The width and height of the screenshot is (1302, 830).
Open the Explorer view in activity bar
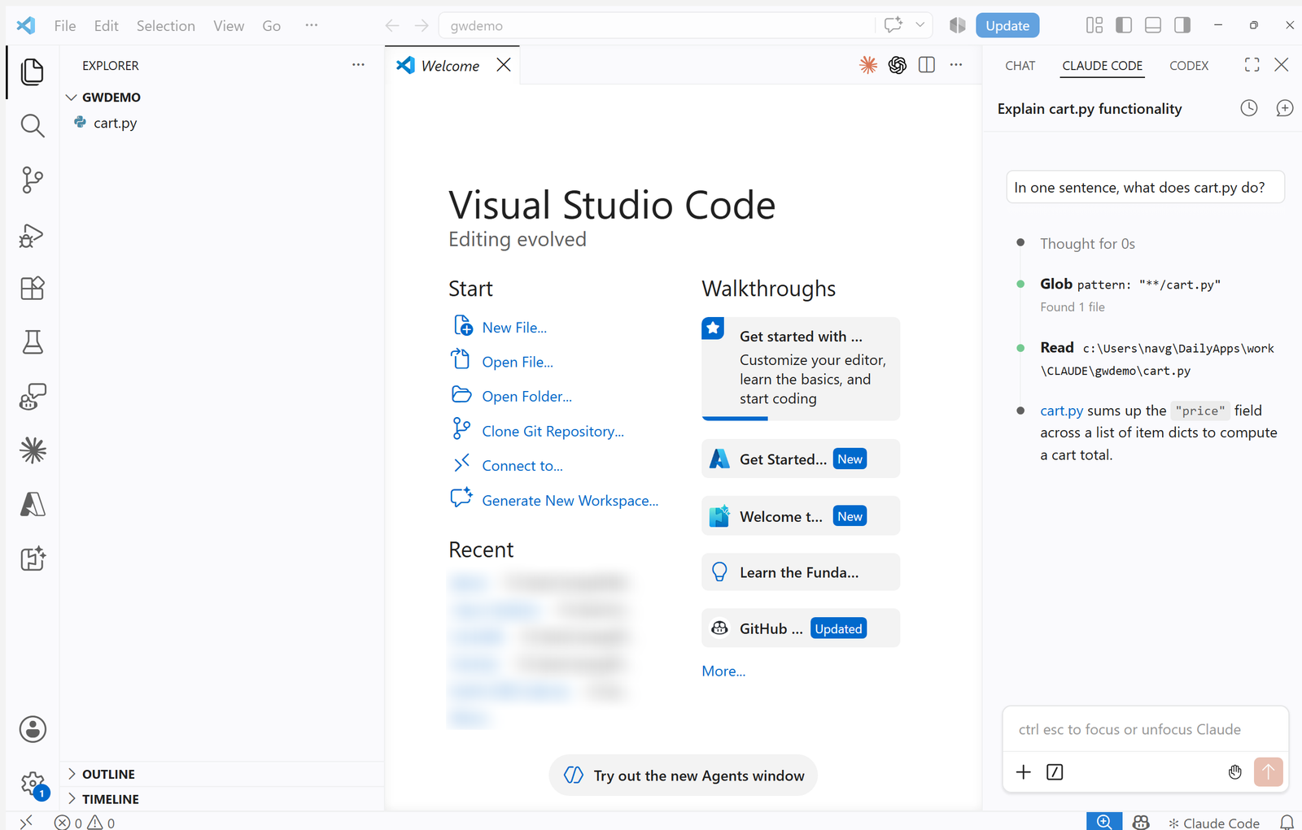click(x=33, y=72)
